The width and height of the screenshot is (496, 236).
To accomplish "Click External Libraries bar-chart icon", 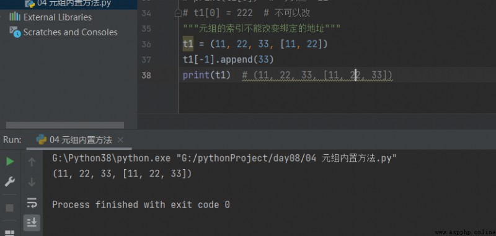I will click(15, 17).
